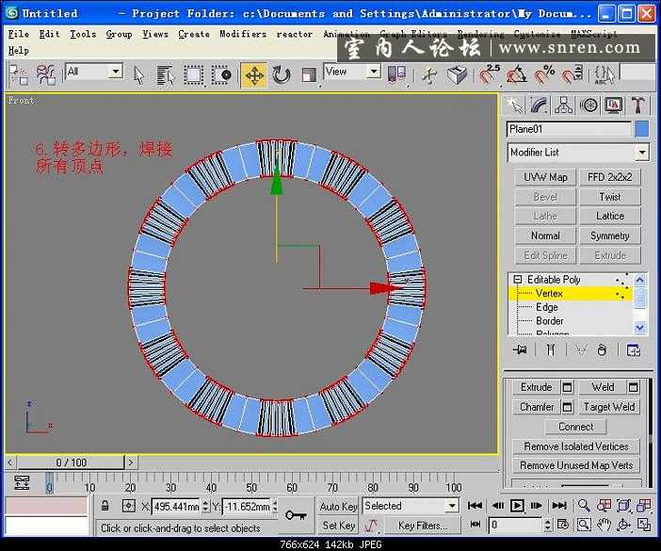Toggle the angle snap icon
Viewport: 661px width, 551px height.
pos(517,74)
